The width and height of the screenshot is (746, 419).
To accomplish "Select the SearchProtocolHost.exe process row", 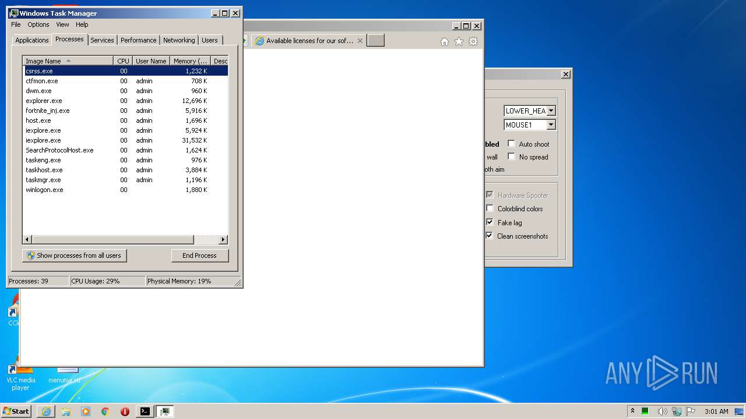I will [x=125, y=150].
